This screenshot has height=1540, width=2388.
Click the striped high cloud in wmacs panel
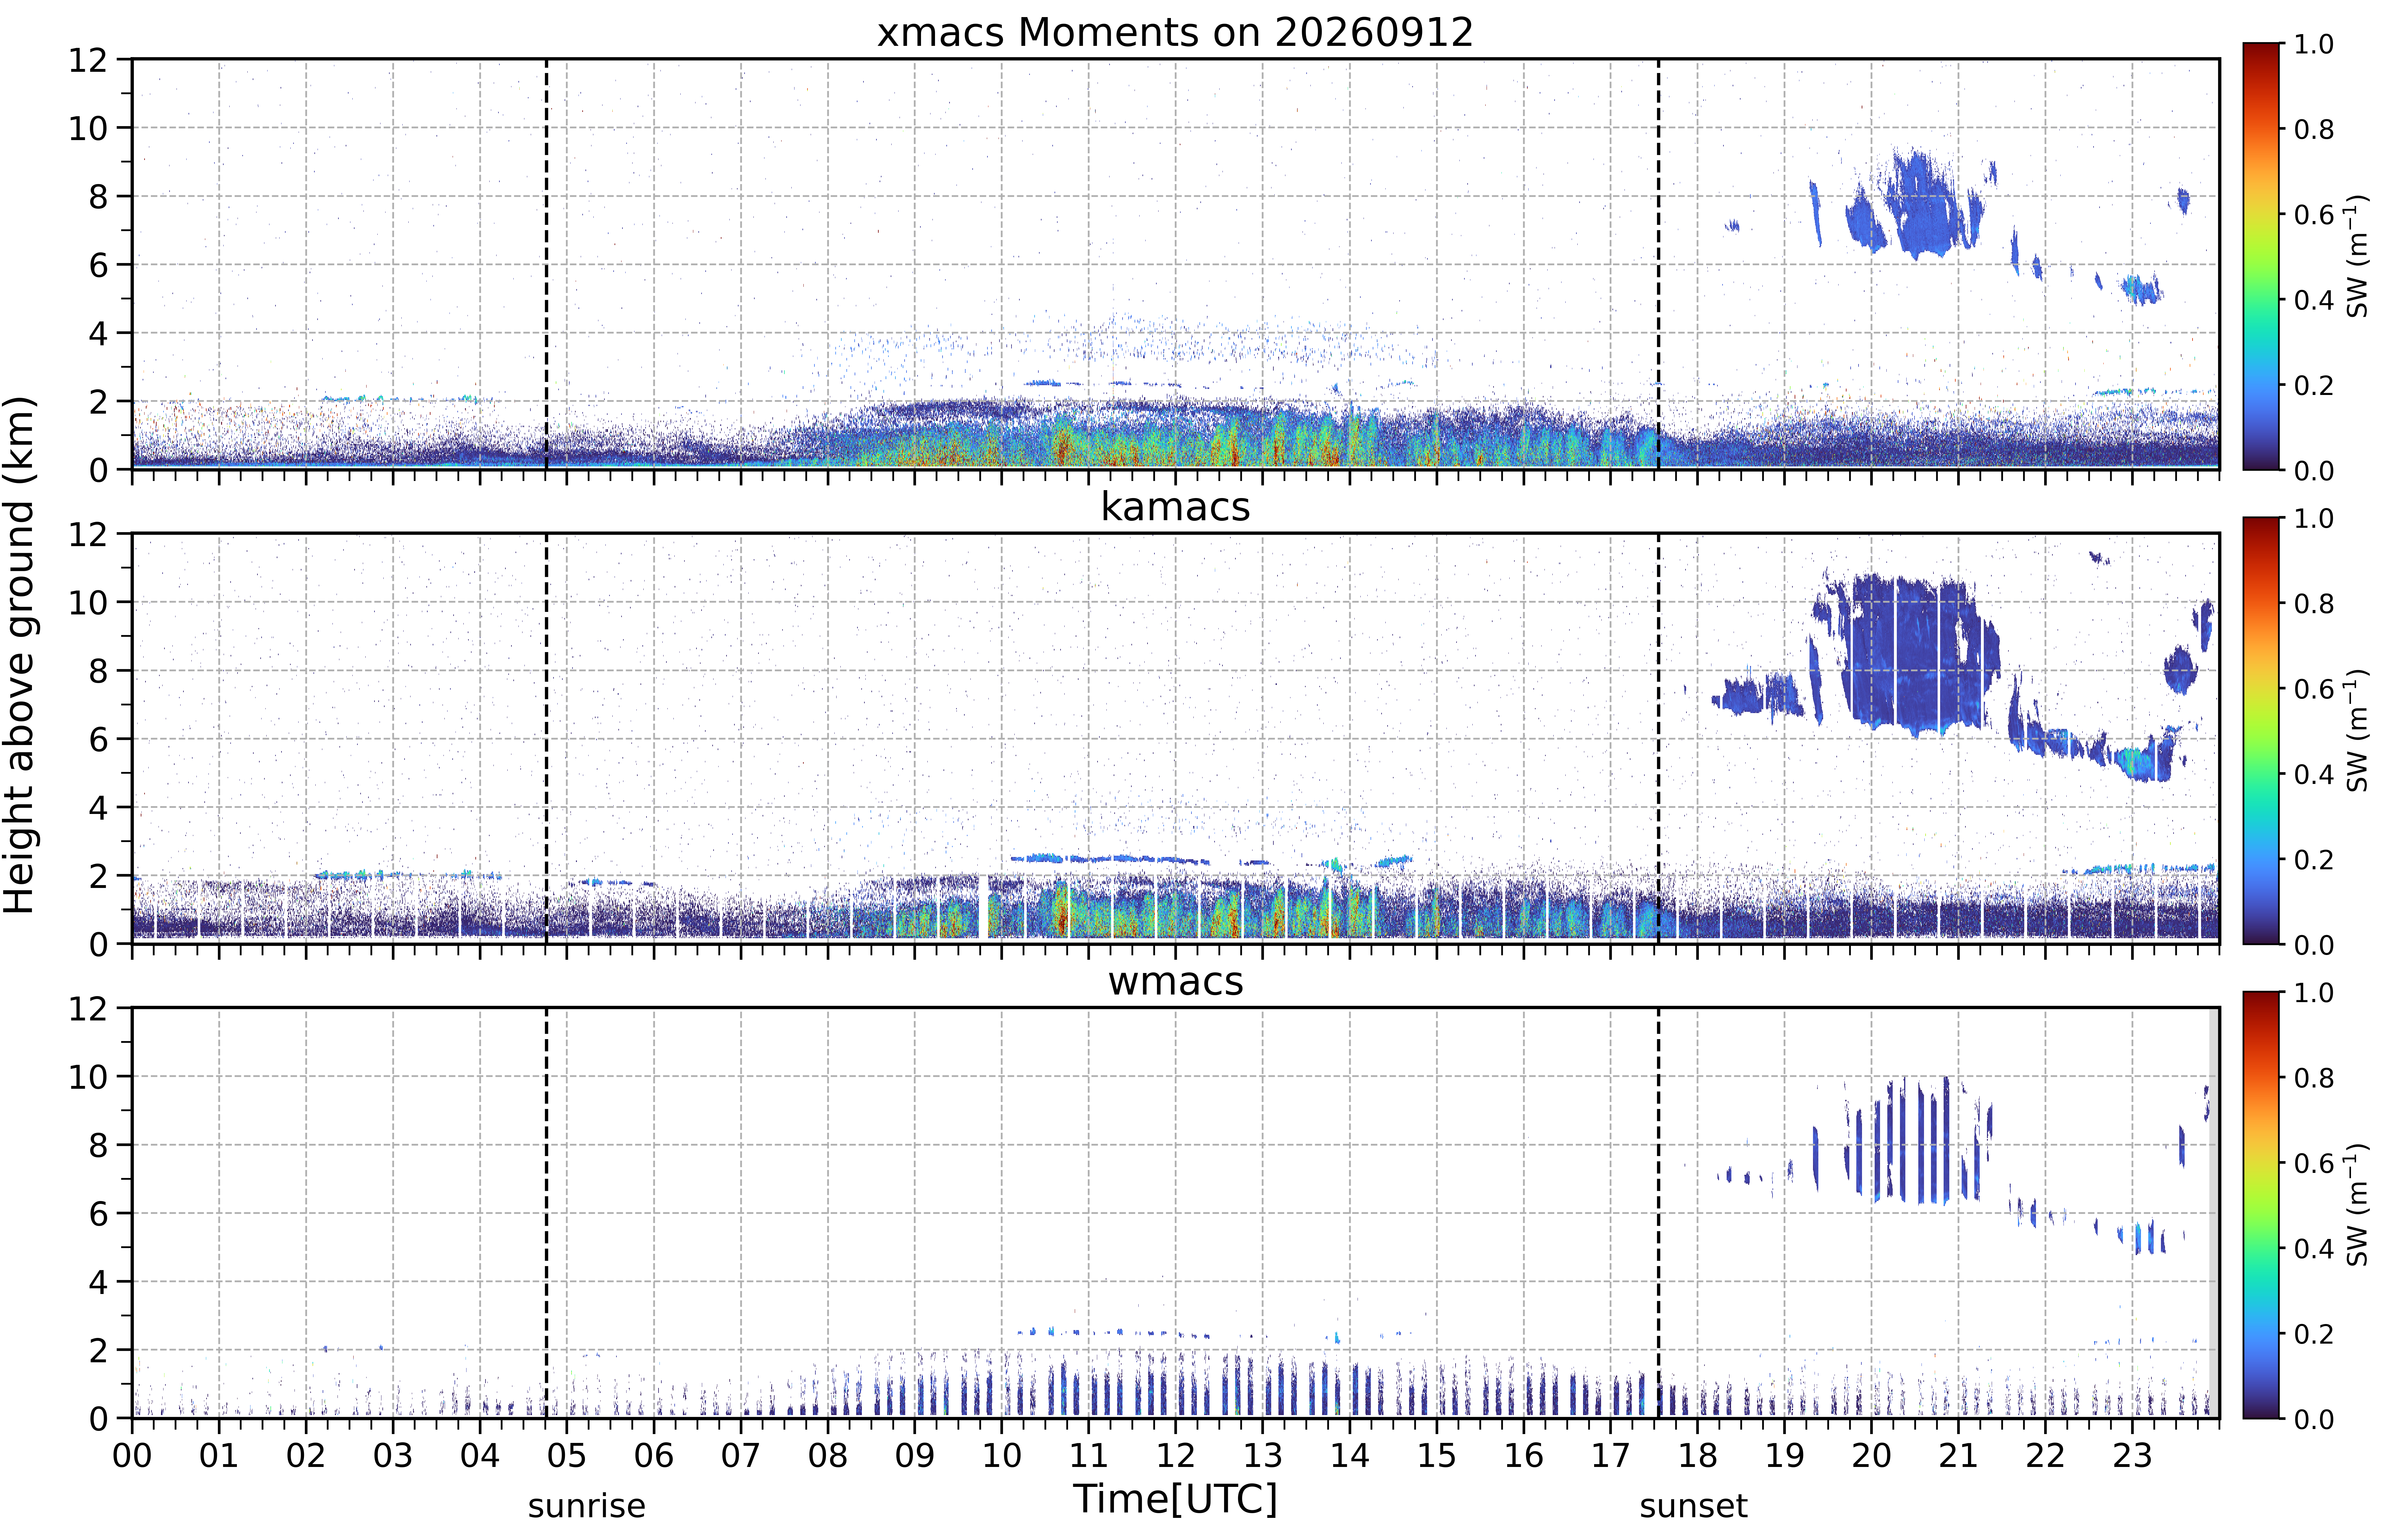(1905, 1140)
